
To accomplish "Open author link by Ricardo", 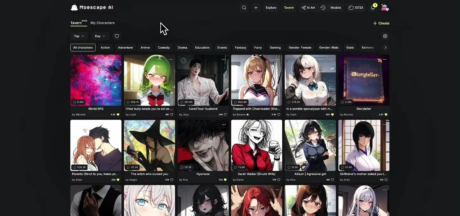I will click(346, 115).
